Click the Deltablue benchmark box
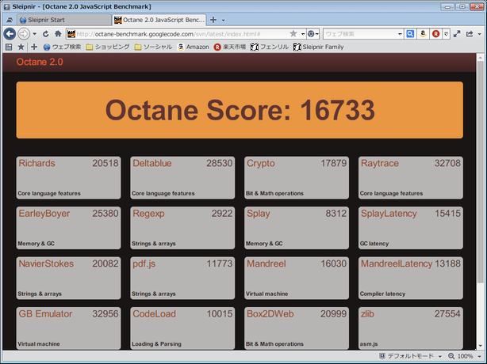 [182, 177]
